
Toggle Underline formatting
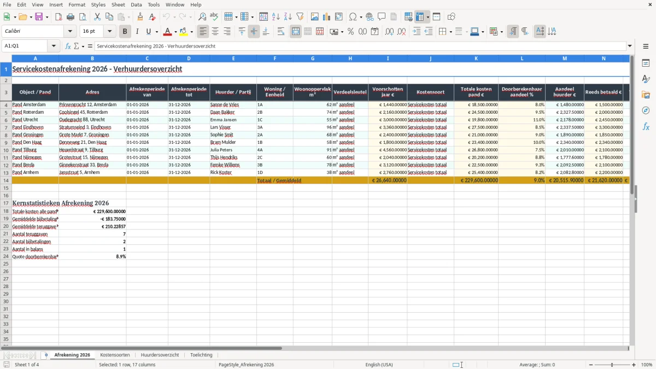coord(148,32)
